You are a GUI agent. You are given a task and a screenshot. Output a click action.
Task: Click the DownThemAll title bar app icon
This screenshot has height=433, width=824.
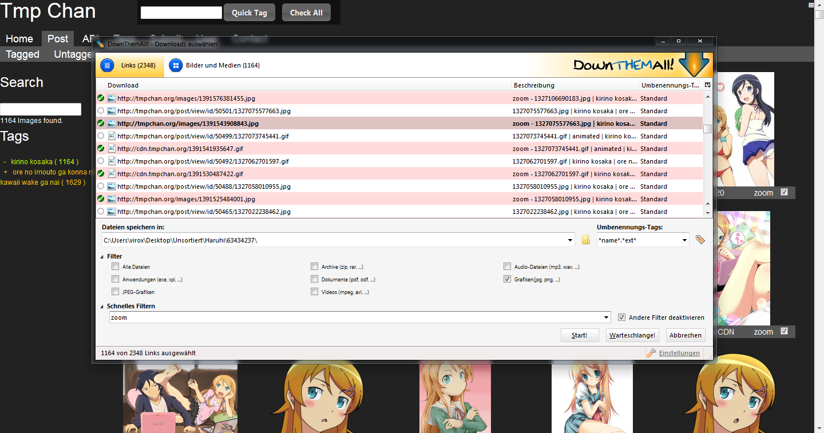[101, 43]
